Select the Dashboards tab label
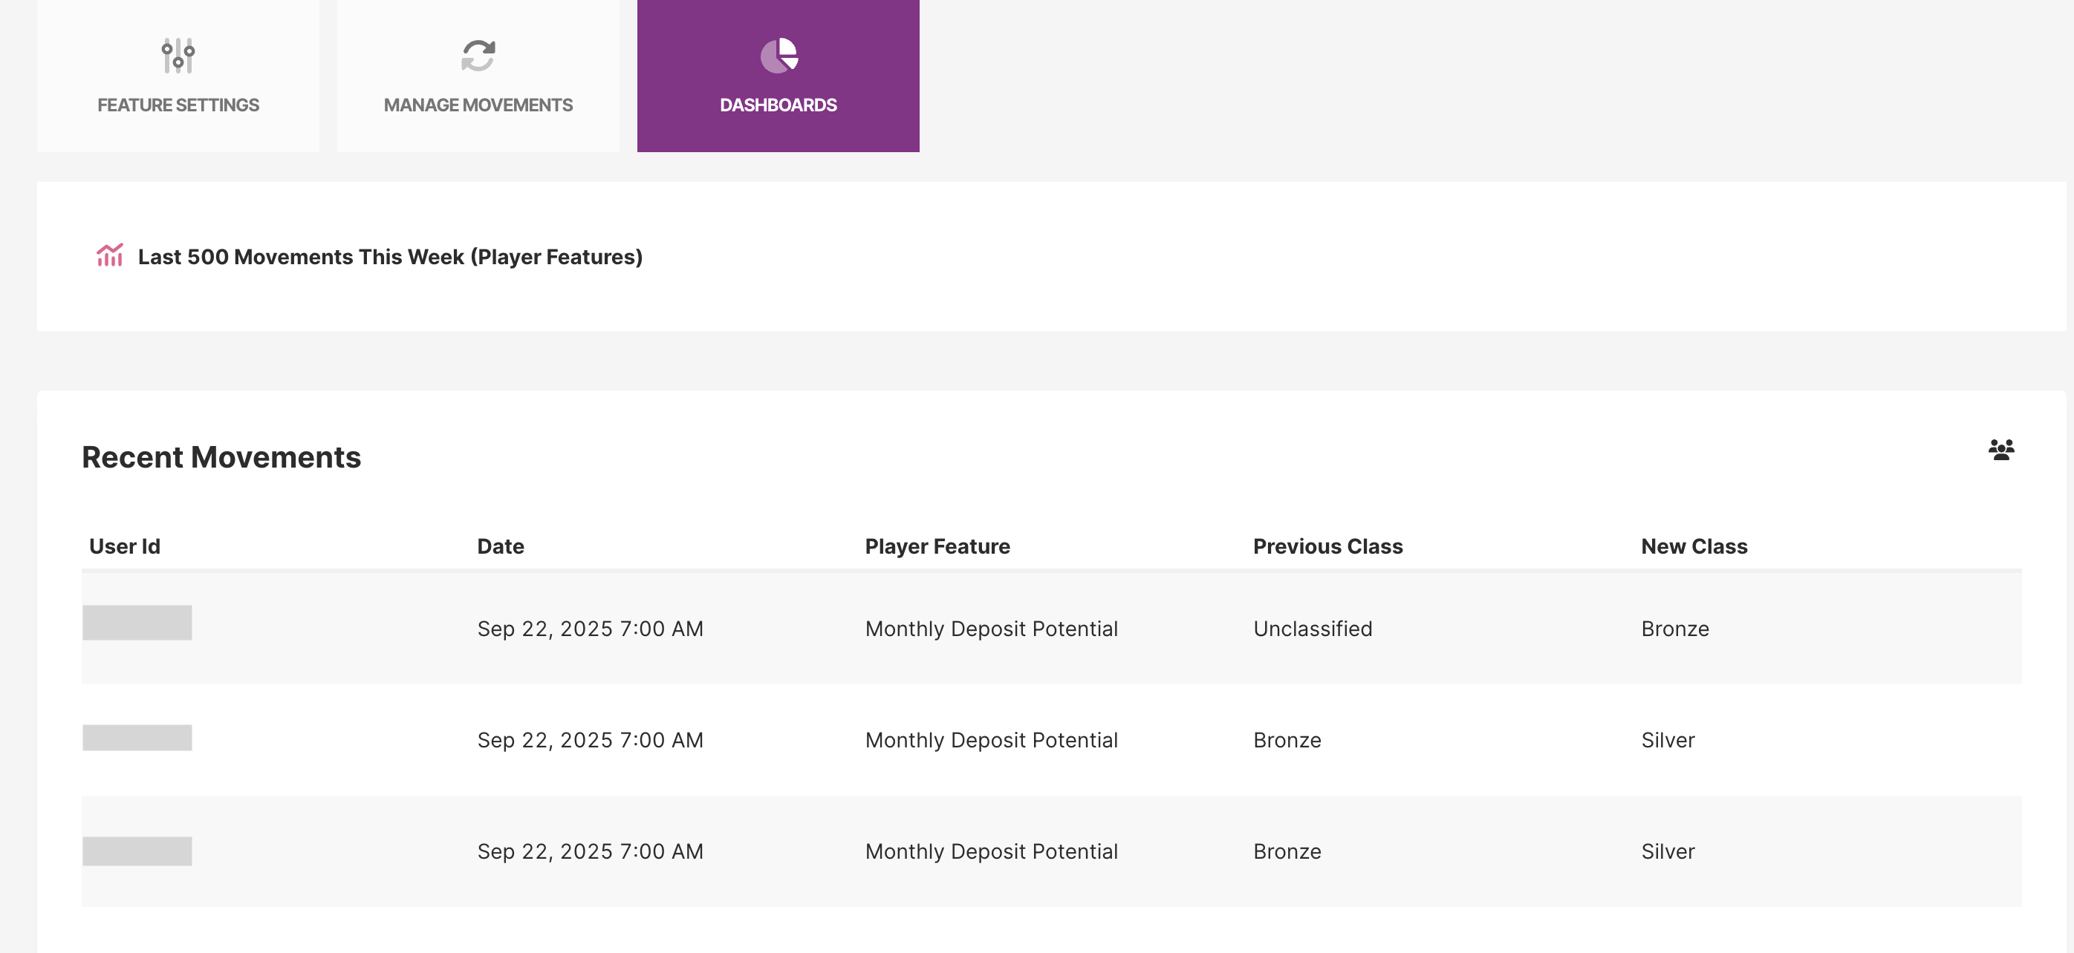Image resolution: width=2074 pixels, height=953 pixels. pos(778,105)
